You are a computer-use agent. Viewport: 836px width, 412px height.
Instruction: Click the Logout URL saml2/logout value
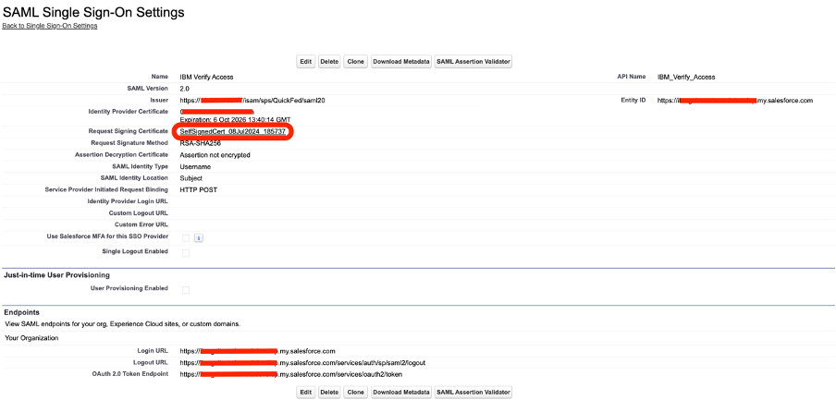click(x=302, y=362)
